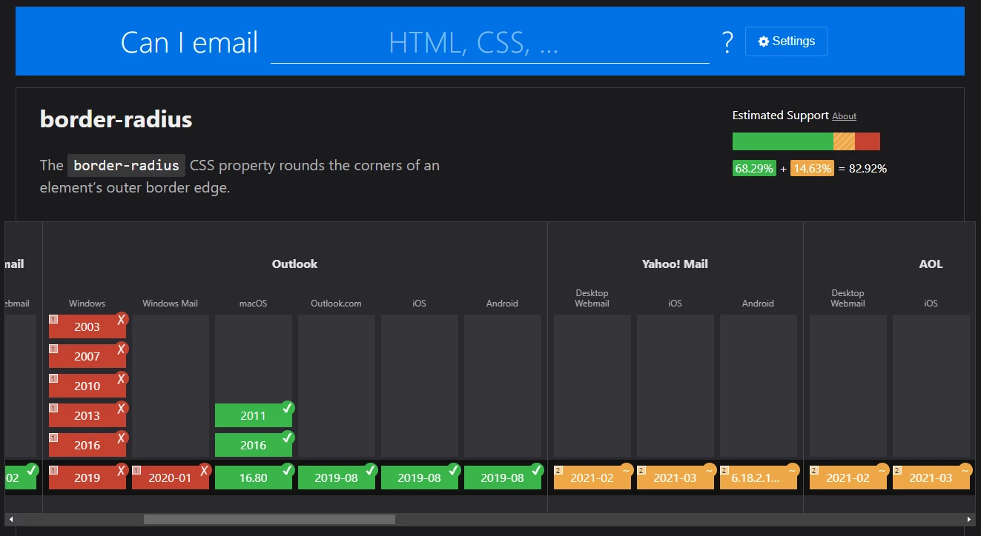
Task: Click the red segment of the support bar
Action: [868, 141]
